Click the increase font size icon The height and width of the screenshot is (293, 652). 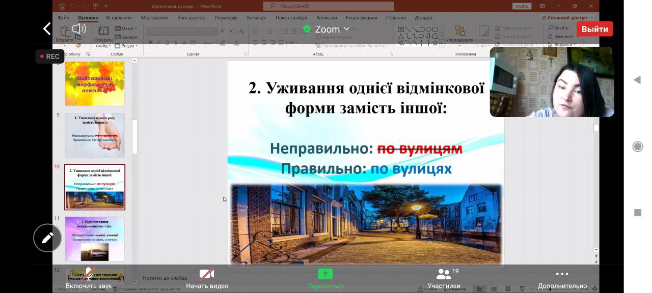point(223,31)
